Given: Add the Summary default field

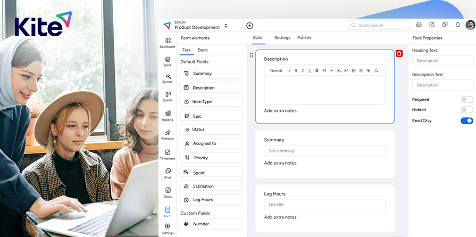Looking at the screenshot, I should [x=211, y=73].
